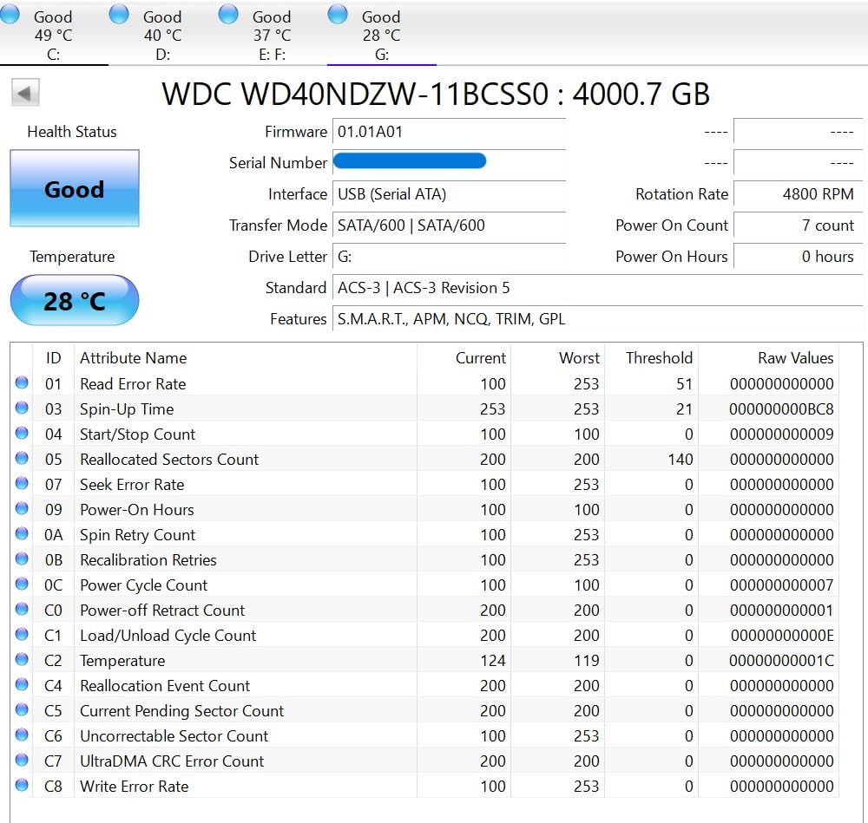The height and width of the screenshot is (823, 868).
Task: Select the G: drive tab at 28 °C
Action: coord(381,35)
